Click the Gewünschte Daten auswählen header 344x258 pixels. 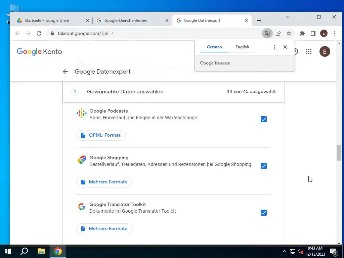(125, 92)
